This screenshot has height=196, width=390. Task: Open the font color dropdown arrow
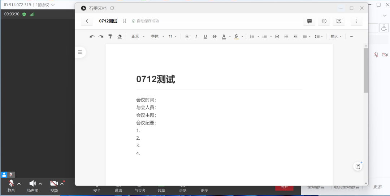230,36
